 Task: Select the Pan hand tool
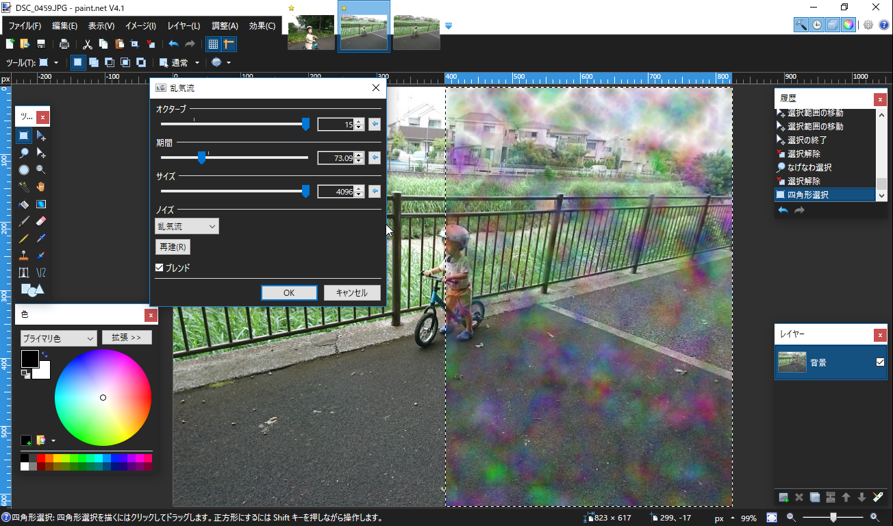41,187
